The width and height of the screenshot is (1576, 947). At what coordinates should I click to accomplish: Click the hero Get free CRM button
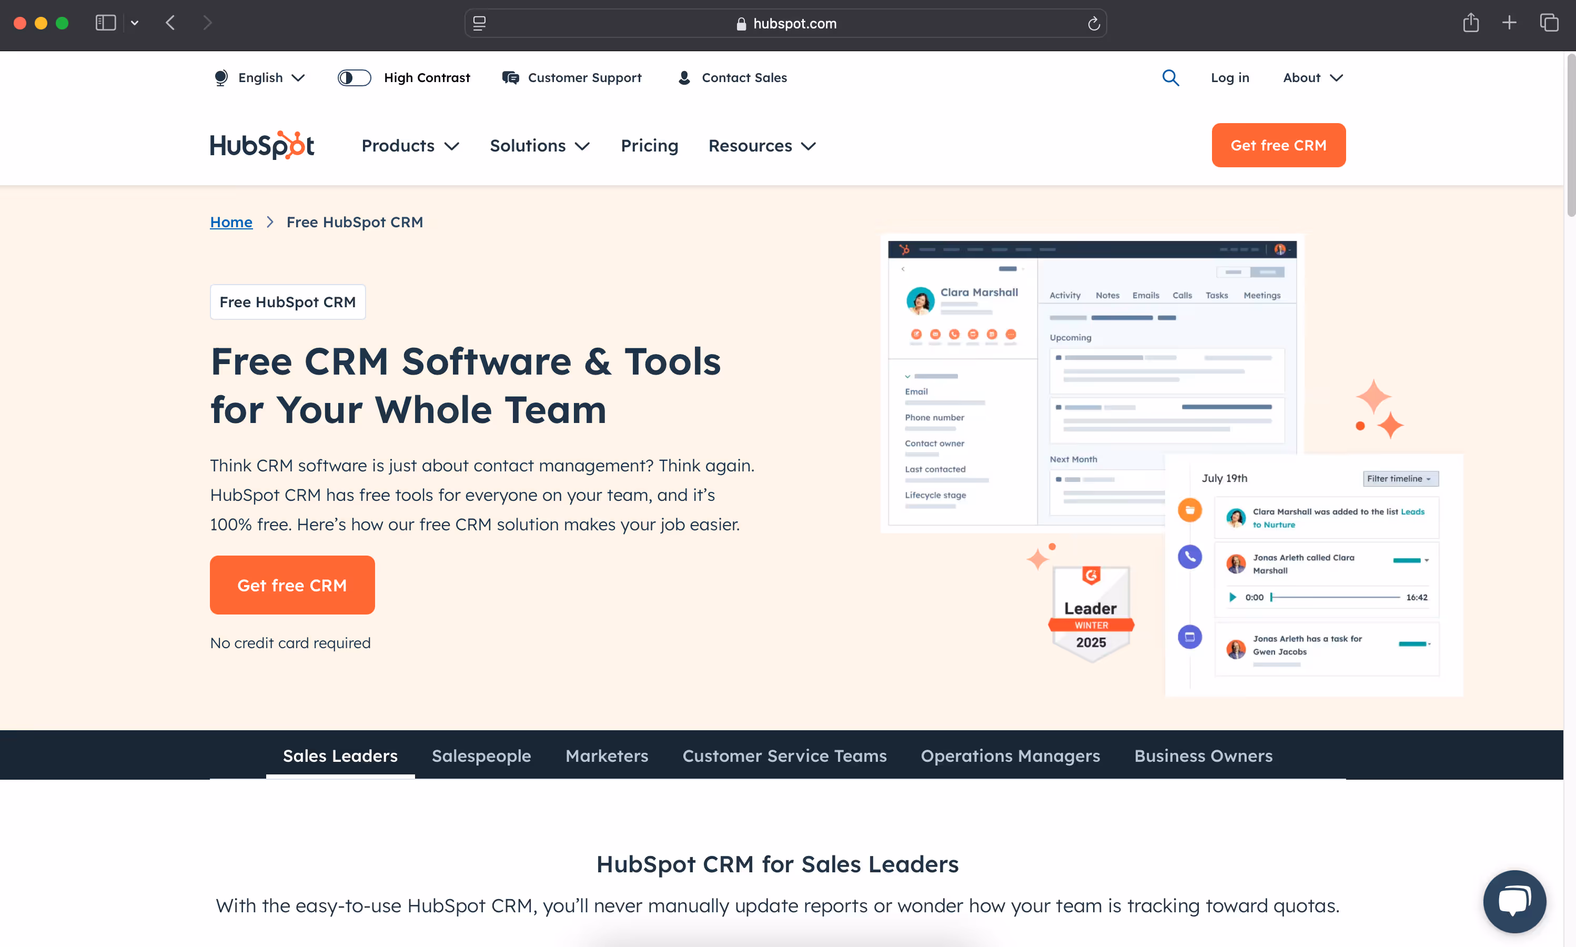[292, 585]
